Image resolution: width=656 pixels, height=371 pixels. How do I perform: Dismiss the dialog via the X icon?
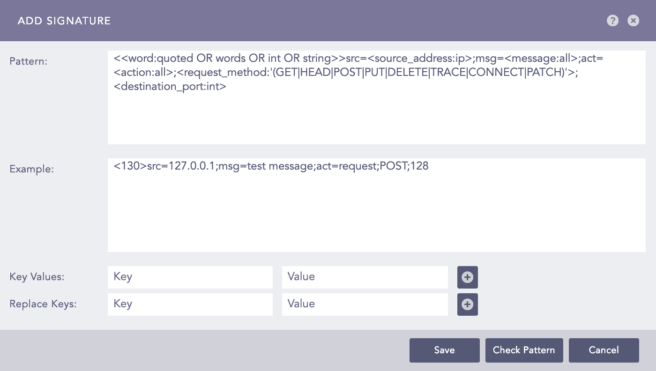click(633, 21)
